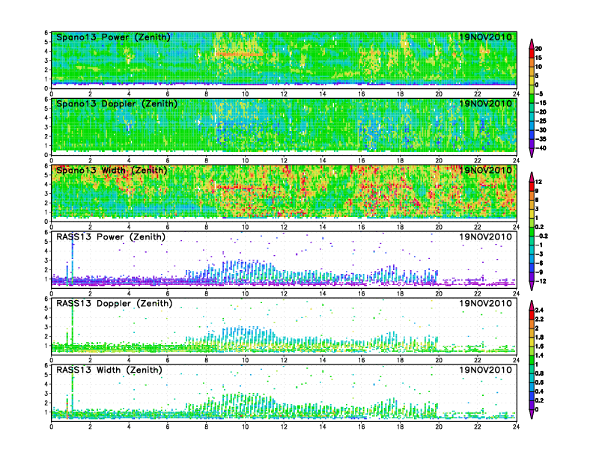Click the 'Spano13 Power (Zenith)' panel title
Screen dimensions: 593x458
pos(114,37)
